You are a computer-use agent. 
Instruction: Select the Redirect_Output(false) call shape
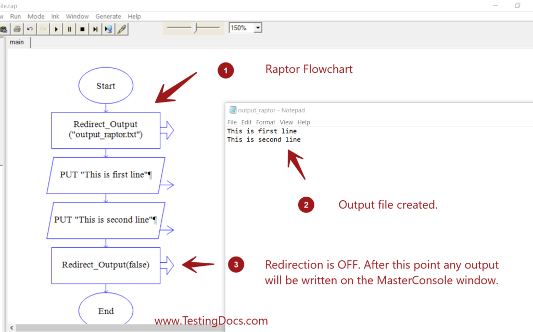click(106, 265)
